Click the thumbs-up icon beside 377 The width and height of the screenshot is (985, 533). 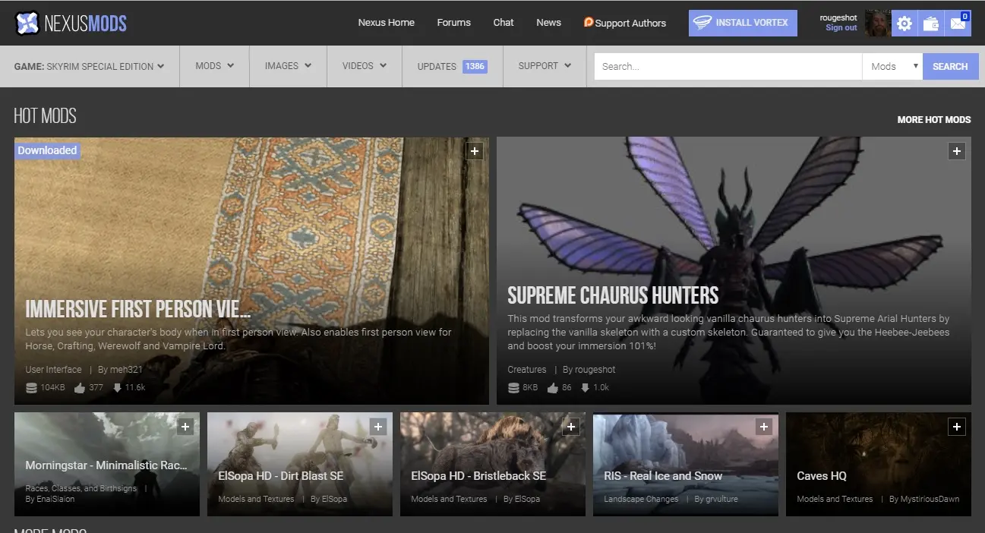coord(80,387)
